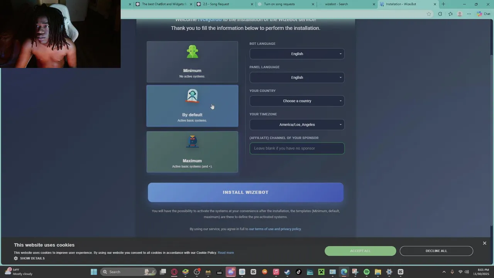The height and width of the screenshot is (278, 494).
Task: Open Discord from the taskbar
Action: 231,272
